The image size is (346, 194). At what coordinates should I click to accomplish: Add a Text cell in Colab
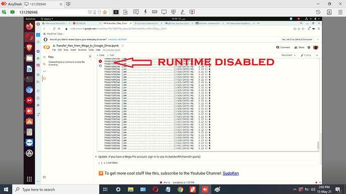click(x=110, y=55)
